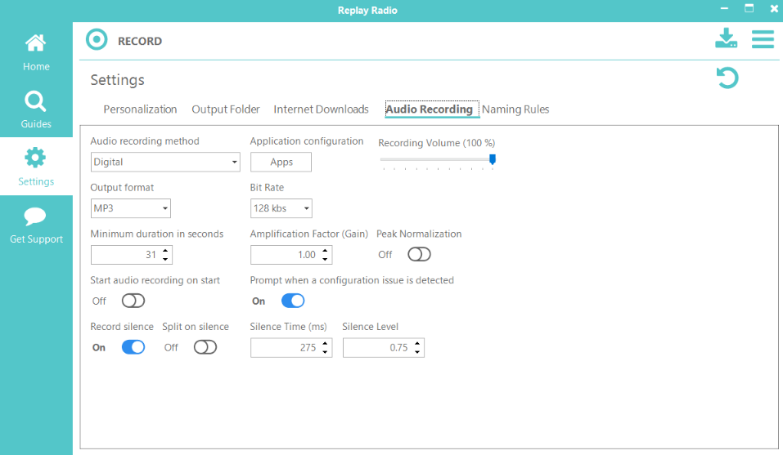Increase Minimum duration with up arrow
The width and height of the screenshot is (783, 455).
[165, 250]
